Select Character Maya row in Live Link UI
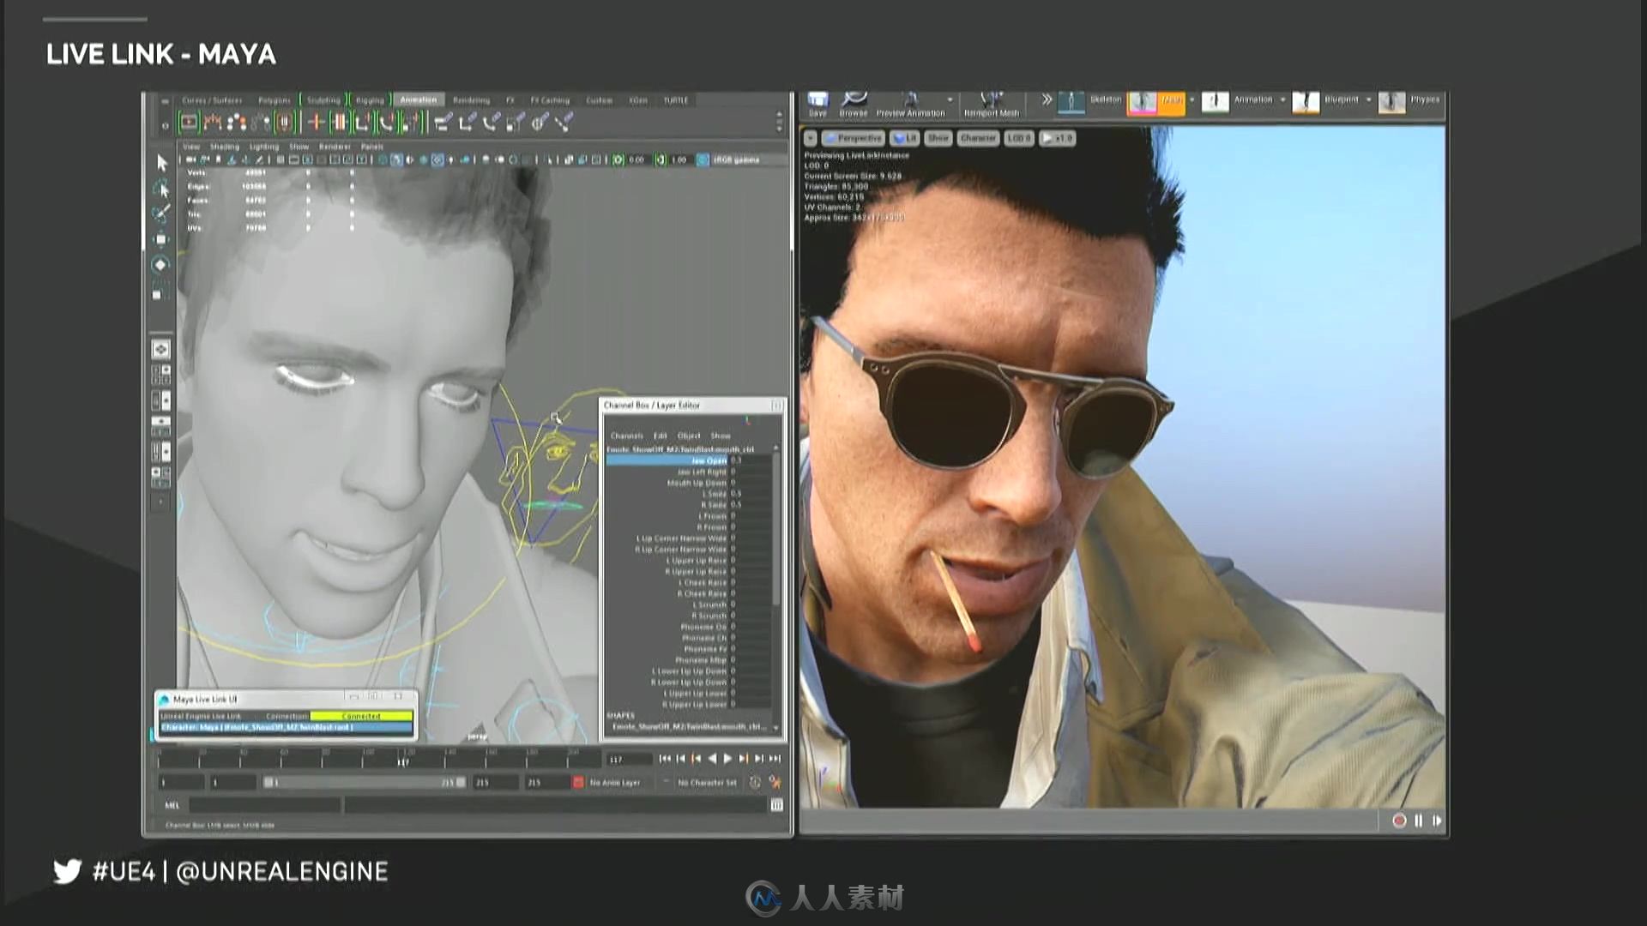The width and height of the screenshot is (1647, 926). [x=286, y=727]
